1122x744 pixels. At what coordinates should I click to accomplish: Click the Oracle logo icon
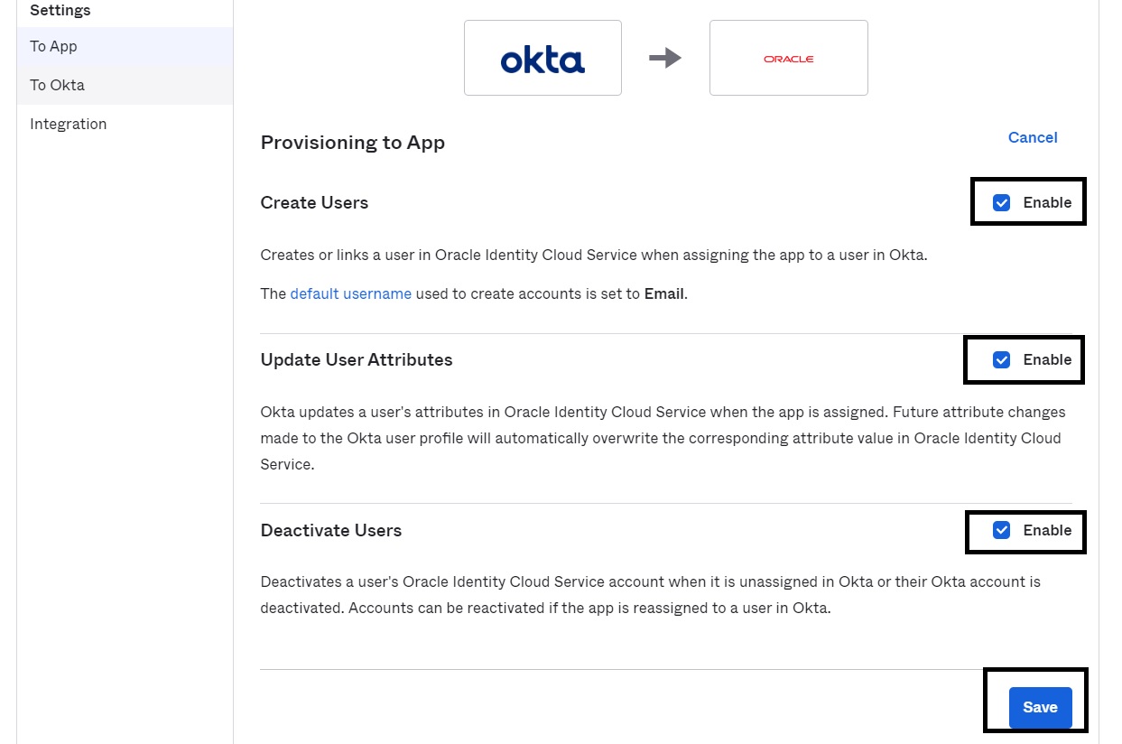pyautogui.click(x=788, y=57)
